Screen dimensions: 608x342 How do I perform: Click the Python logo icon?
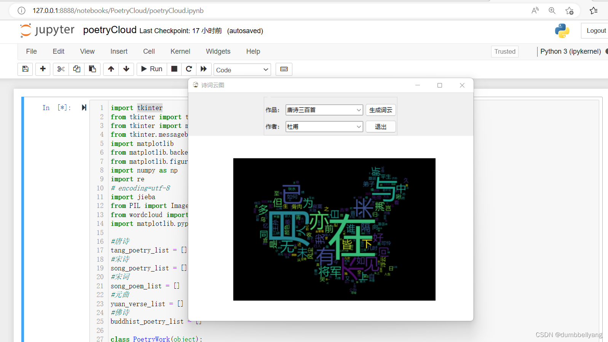pyautogui.click(x=562, y=31)
